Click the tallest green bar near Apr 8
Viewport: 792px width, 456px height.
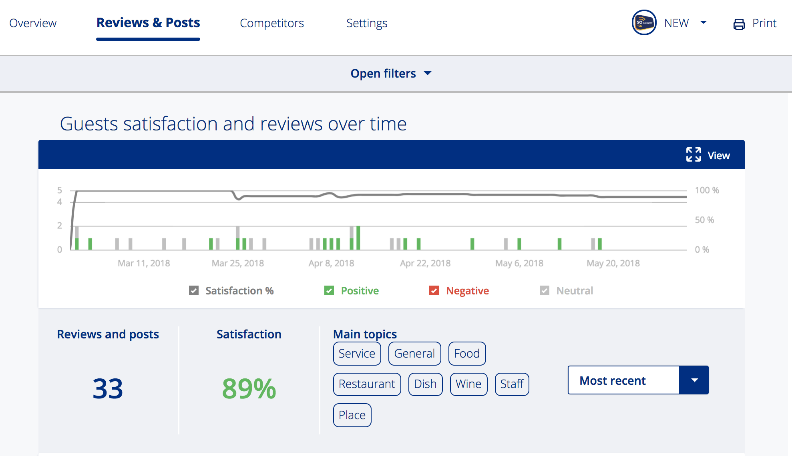[x=358, y=238]
